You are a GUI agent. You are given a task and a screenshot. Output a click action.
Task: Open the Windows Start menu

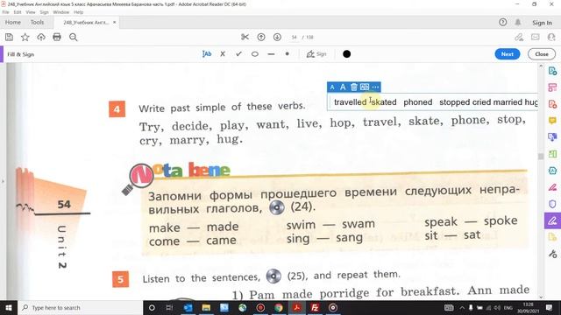click(x=9, y=307)
